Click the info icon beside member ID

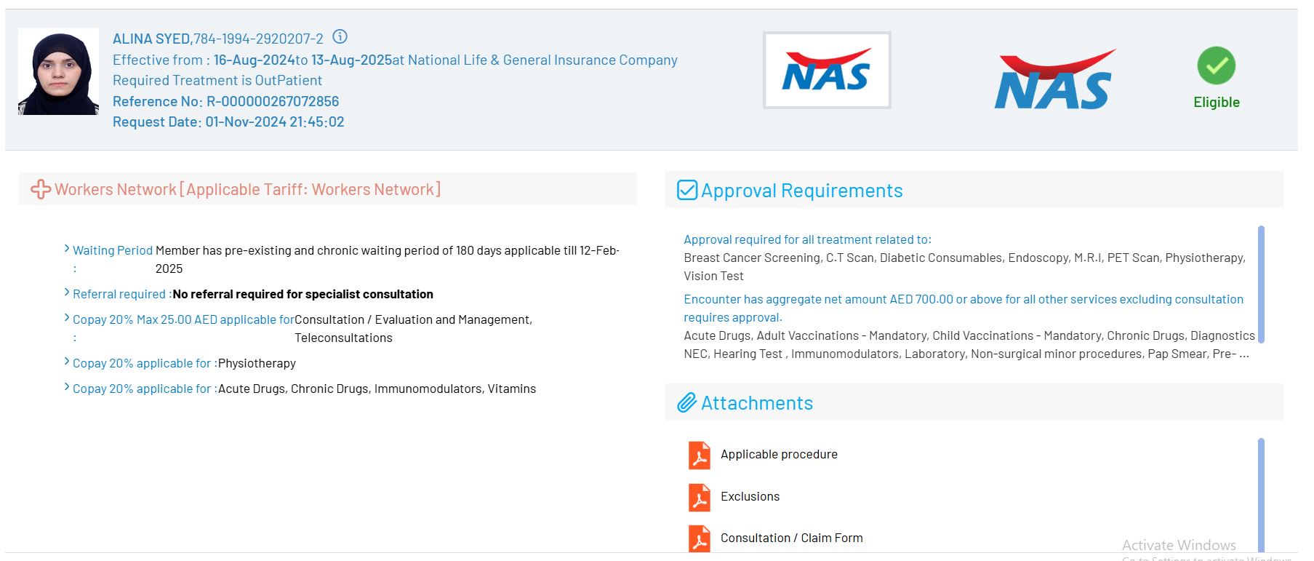(340, 36)
